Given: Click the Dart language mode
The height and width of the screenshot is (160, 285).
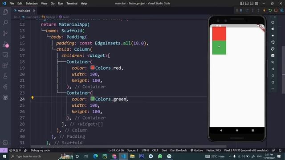Looking at the screenshot, I should (x=164, y=150).
